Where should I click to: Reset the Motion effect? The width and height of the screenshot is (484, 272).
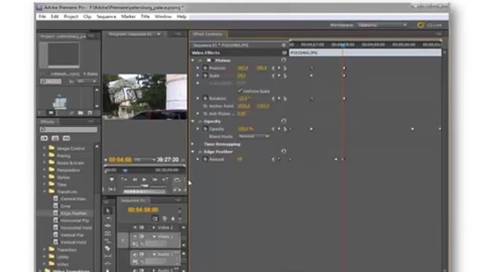[284, 60]
